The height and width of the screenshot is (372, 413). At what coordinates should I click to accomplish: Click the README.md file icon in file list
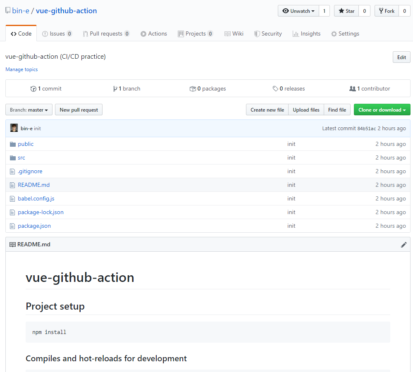point(12,185)
